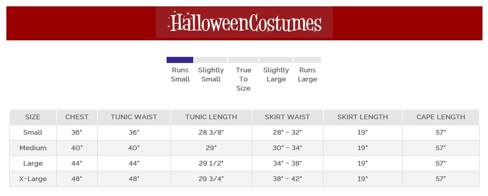Click the True To Size segment

tap(243, 60)
